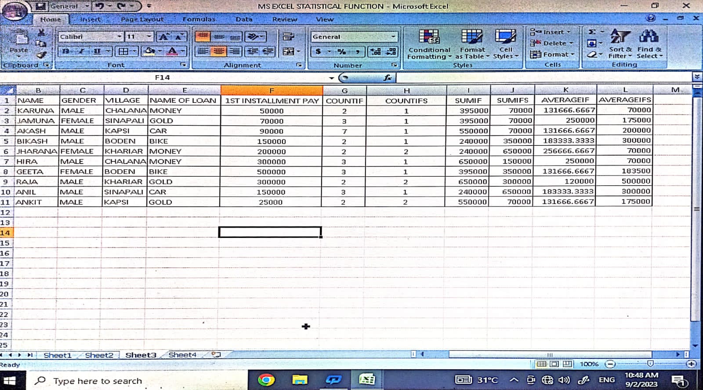This screenshot has height=390, width=703.
Task: Open the General number format dropdown
Action: tap(393, 37)
